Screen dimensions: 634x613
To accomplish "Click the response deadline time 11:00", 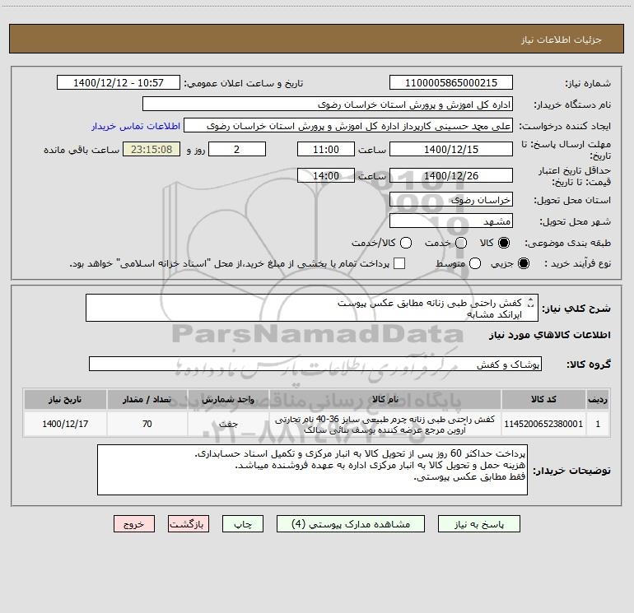I will point(326,149).
